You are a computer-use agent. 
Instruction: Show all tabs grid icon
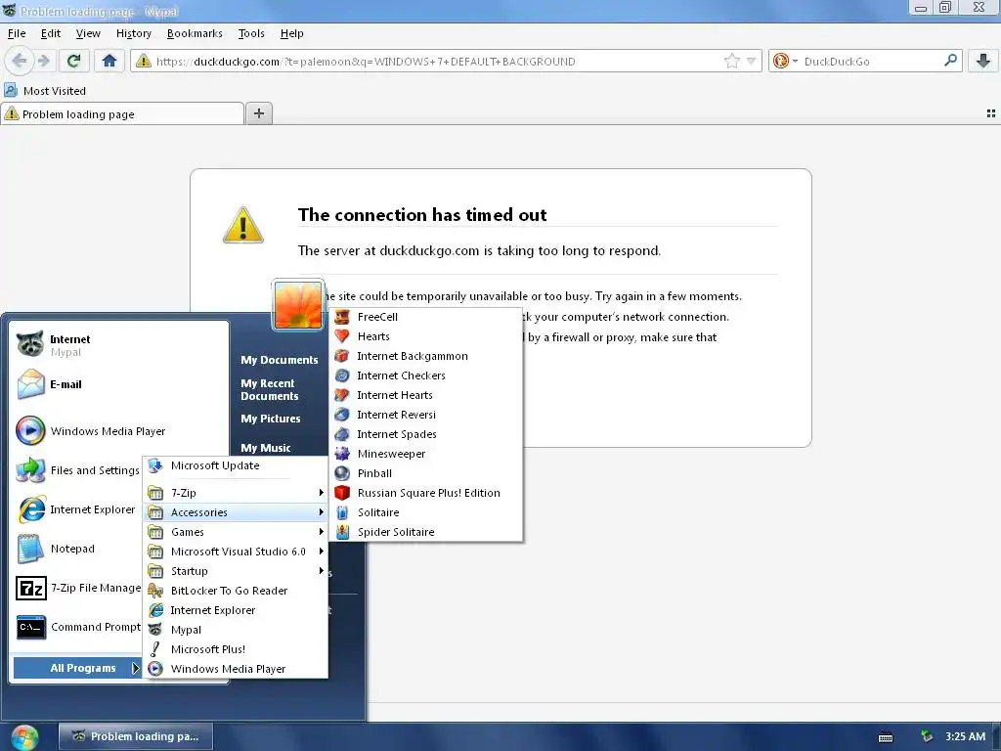point(991,113)
